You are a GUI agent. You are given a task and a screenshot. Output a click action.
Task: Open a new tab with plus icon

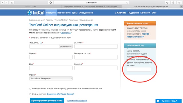[181, 7]
